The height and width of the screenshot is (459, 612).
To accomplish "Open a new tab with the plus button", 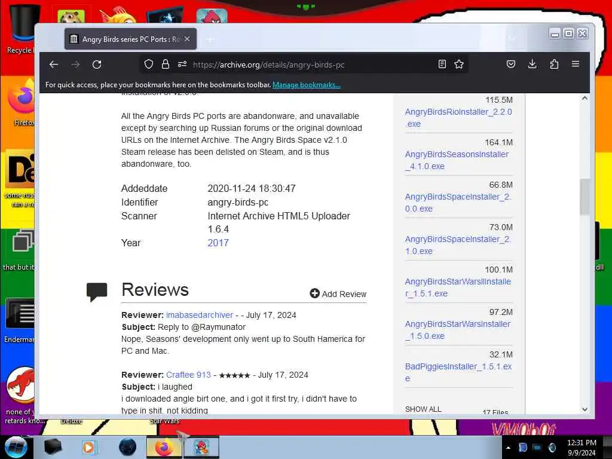I will pyautogui.click(x=210, y=39).
